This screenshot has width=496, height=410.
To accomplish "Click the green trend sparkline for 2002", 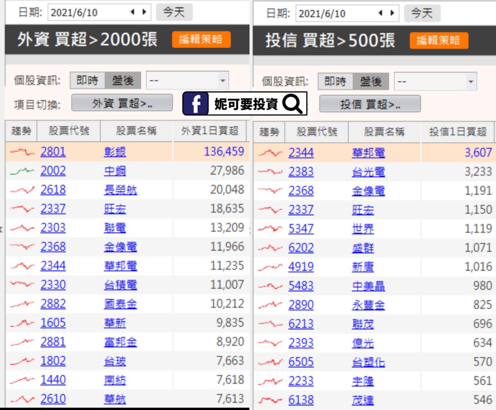I will 22,171.
